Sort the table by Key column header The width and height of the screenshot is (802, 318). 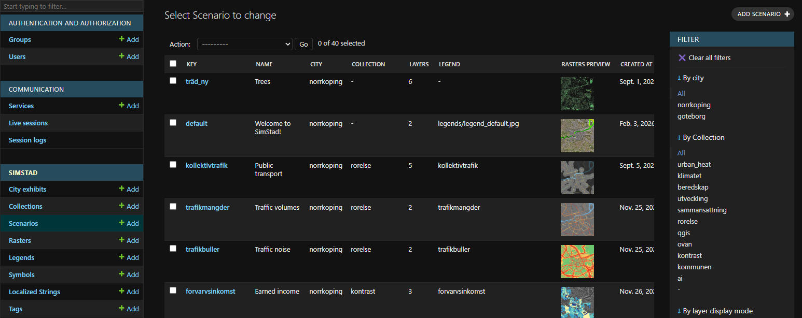[x=191, y=64]
